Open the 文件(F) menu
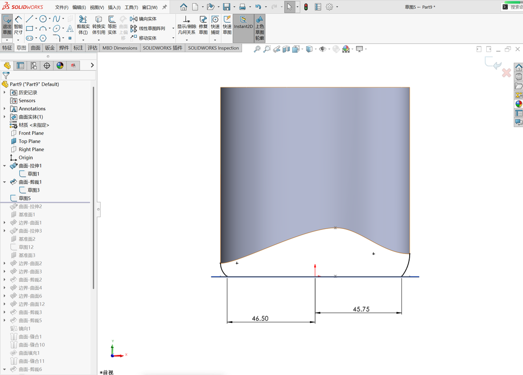The image size is (523, 375). point(62,7)
